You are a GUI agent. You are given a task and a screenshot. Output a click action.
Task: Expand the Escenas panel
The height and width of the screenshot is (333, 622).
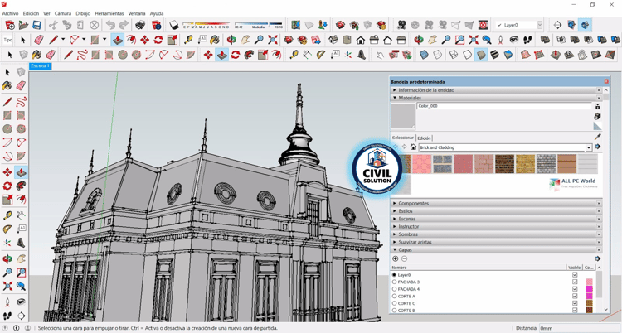click(496, 219)
